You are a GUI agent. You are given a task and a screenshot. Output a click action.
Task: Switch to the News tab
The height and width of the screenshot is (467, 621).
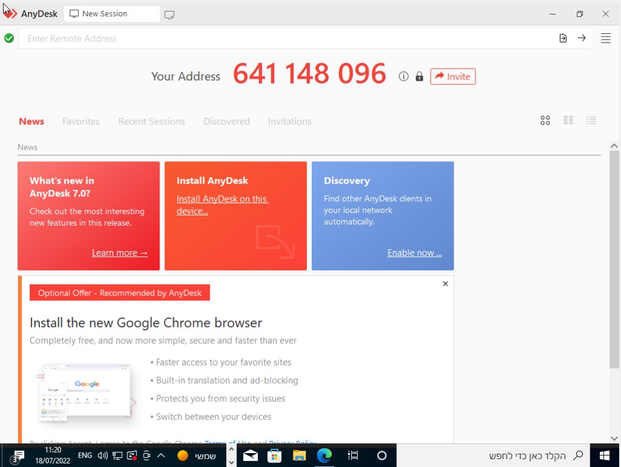(x=32, y=121)
